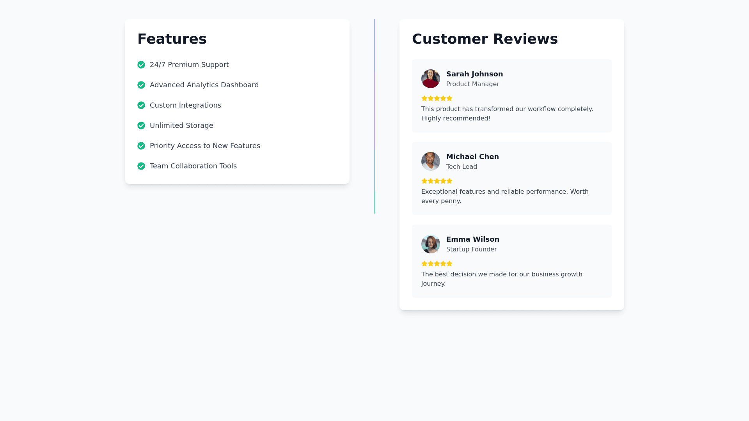This screenshot has width=749, height=421.
Task: Open Sarah Johnson's profile photo
Action: (431, 79)
